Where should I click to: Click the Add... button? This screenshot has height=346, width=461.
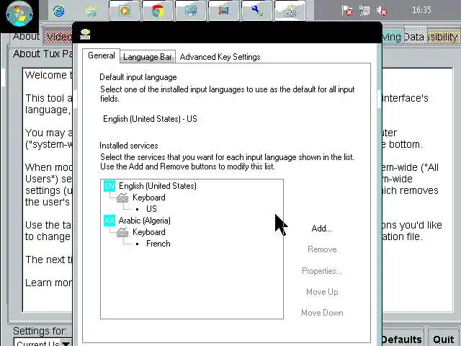coord(322,229)
